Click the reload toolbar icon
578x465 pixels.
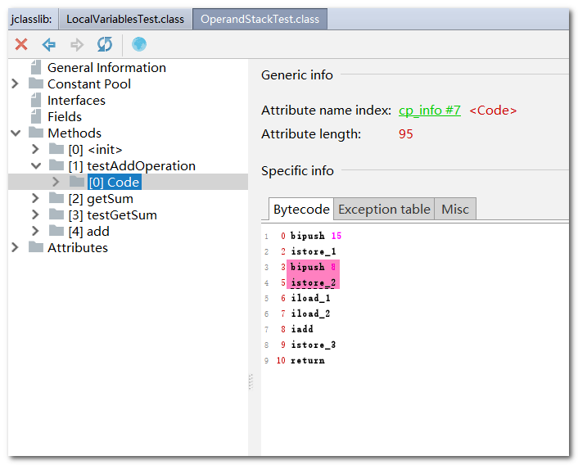(x=104, y=44)
